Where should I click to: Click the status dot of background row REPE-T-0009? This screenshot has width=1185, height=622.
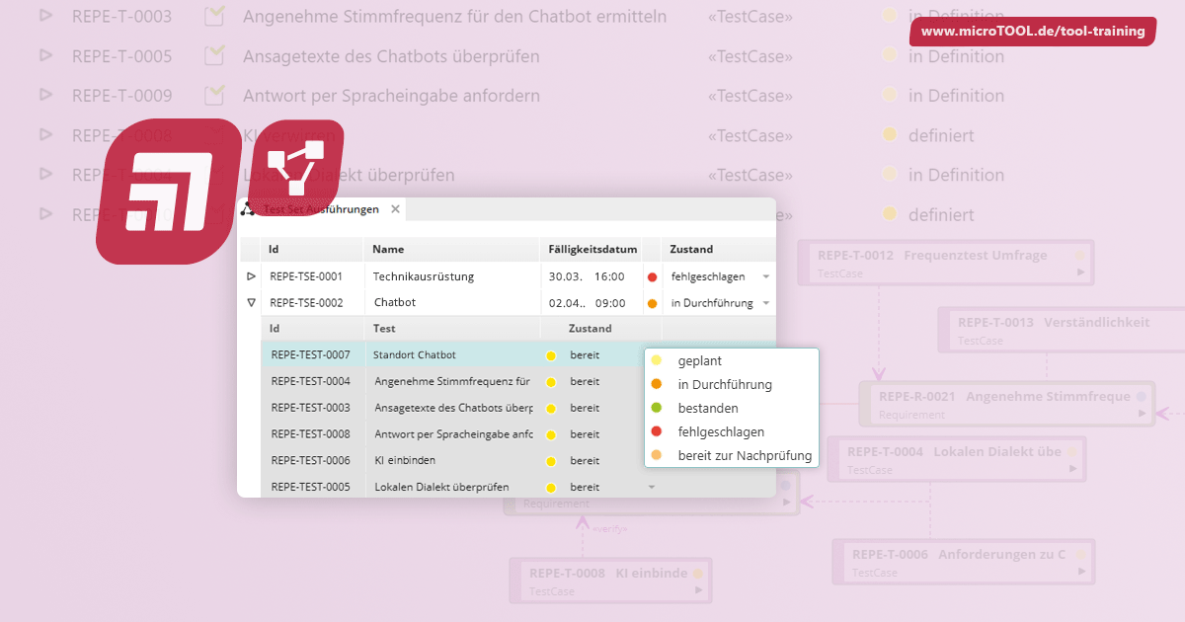point(889,96)
